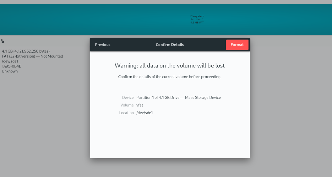Screen dimensions: 332x177
Task: Click the warning text about data loss
Action: point(170,66)
